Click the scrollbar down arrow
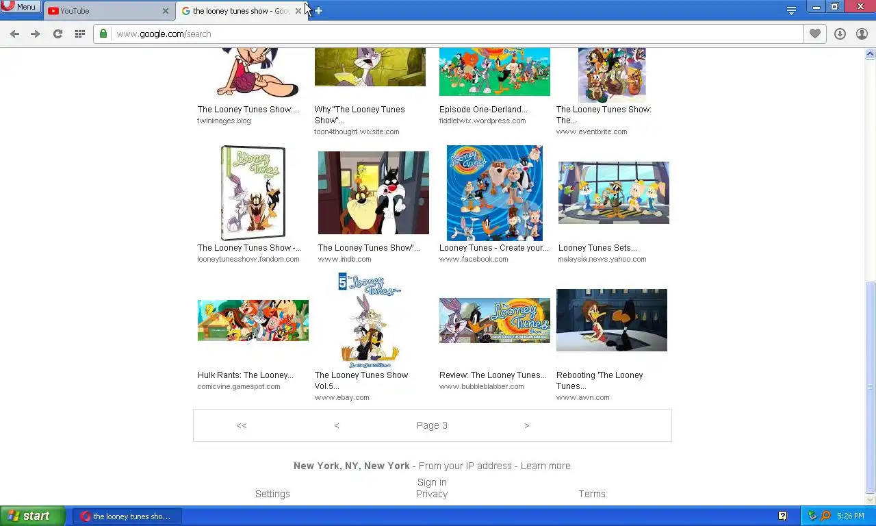Screen dimensions: 876x526 [871, 499]
